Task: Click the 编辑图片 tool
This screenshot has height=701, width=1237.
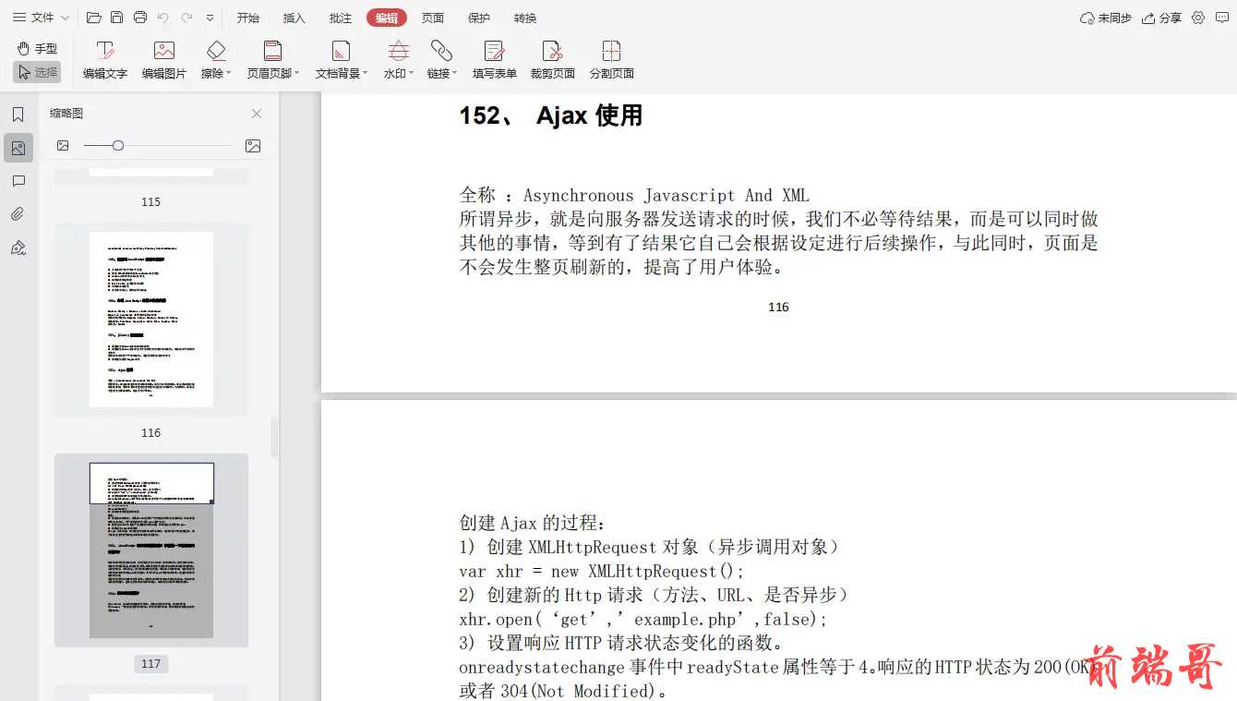Action: pyautogui.click(x=163, y=60)
